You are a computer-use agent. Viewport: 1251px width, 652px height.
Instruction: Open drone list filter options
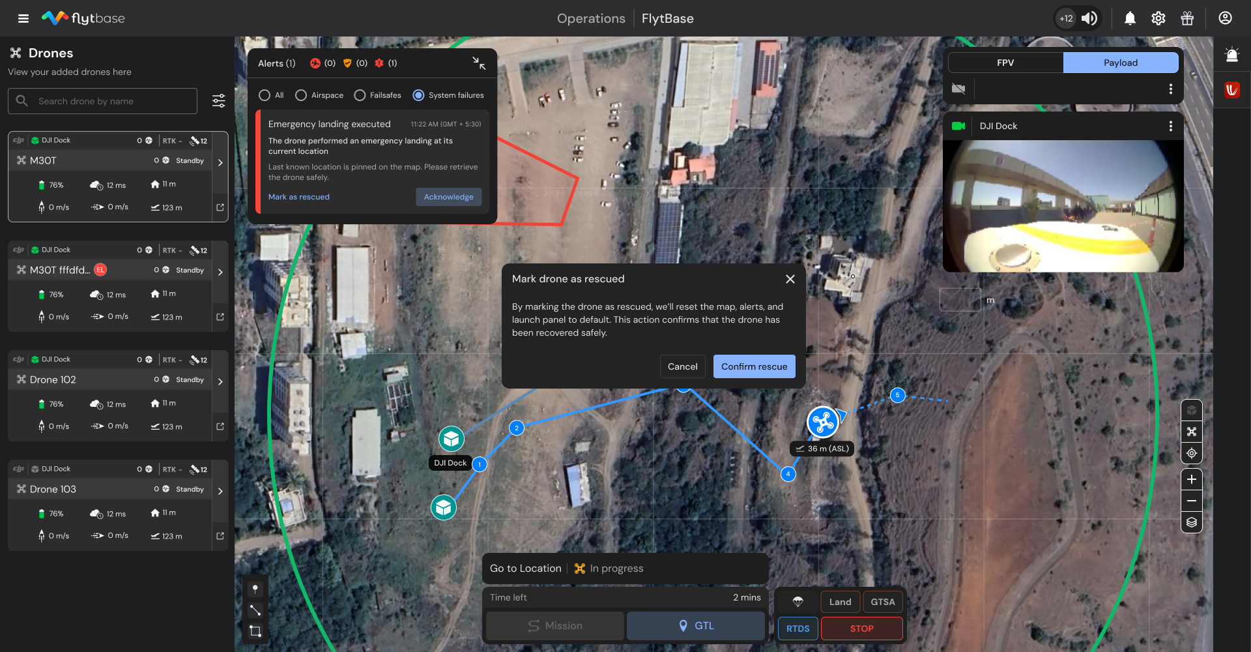(219, 101)
